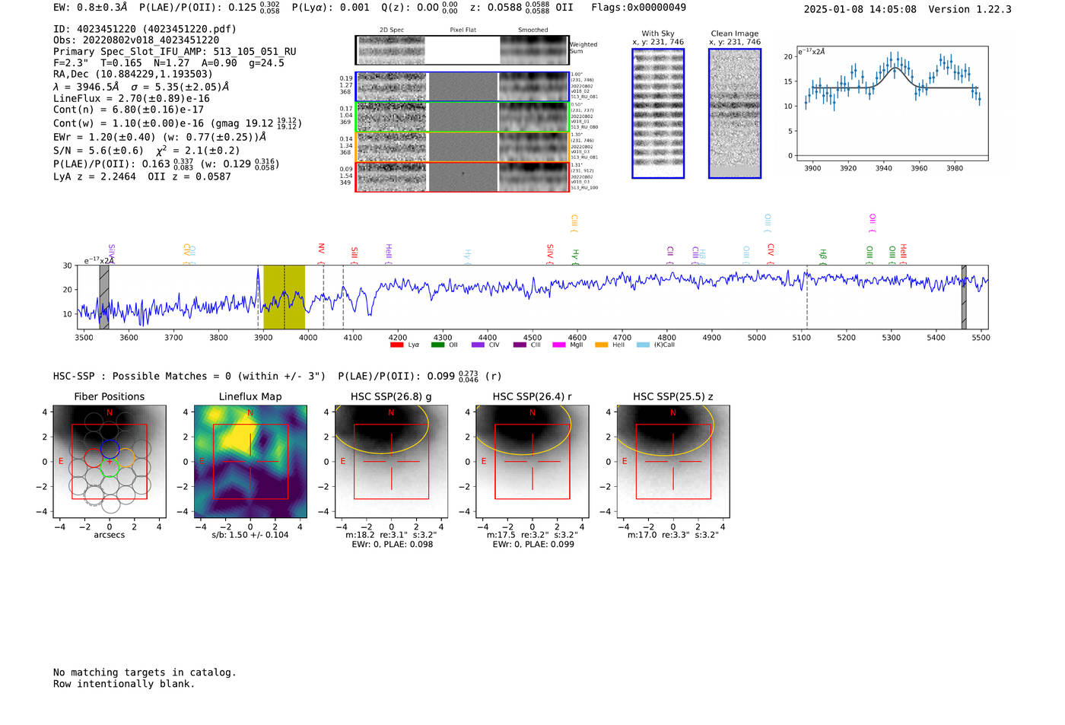The width and height of the screenshot is (1065, 725).
Task: Click the red NV line label
Action: 321,249
